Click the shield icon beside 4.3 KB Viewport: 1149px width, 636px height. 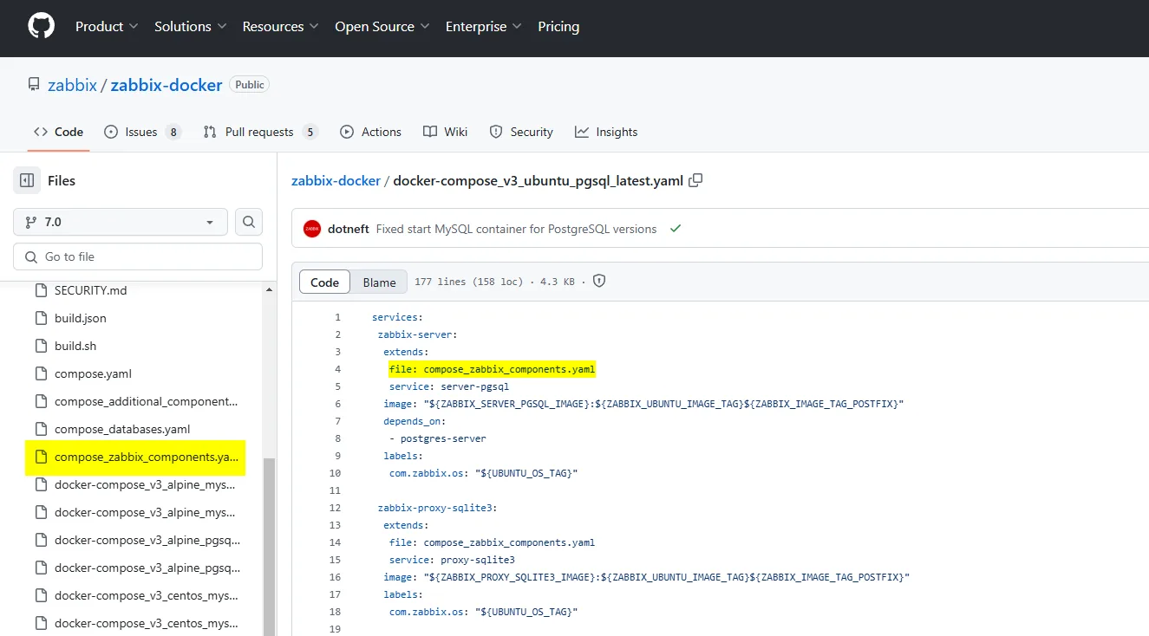point(598,282)
